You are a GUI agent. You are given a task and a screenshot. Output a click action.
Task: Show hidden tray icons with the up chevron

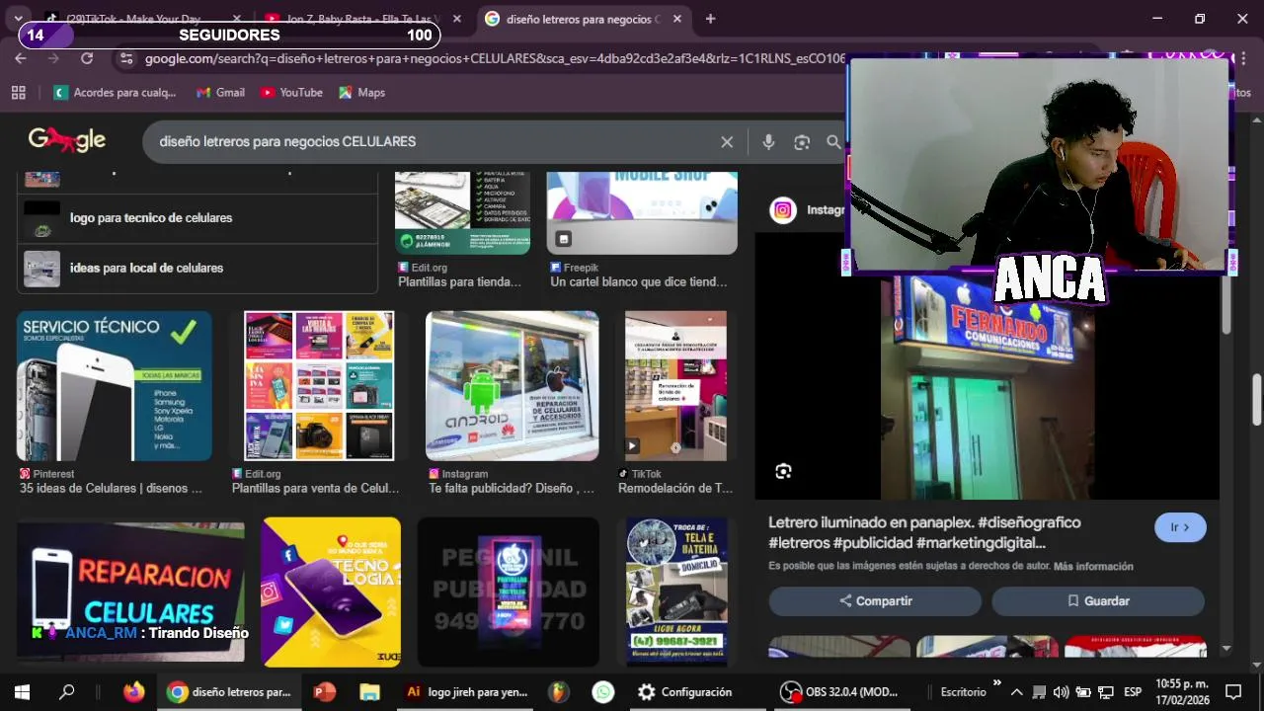[x=1015, y=692]
